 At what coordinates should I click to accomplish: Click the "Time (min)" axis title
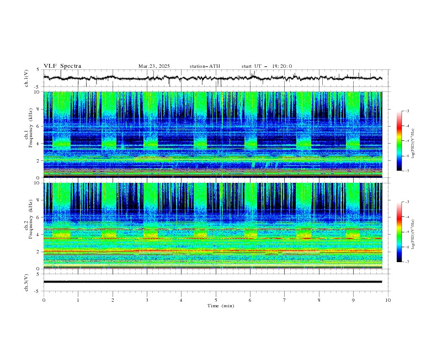[221, 306]
